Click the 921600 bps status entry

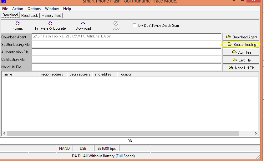coord(107,149)
